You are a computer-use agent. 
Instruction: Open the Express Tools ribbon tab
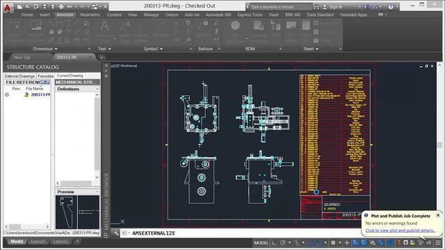[x=250, y=15]
